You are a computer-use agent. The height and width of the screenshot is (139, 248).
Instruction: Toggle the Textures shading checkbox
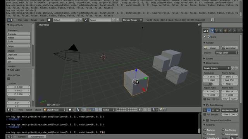tap(205, 130)
